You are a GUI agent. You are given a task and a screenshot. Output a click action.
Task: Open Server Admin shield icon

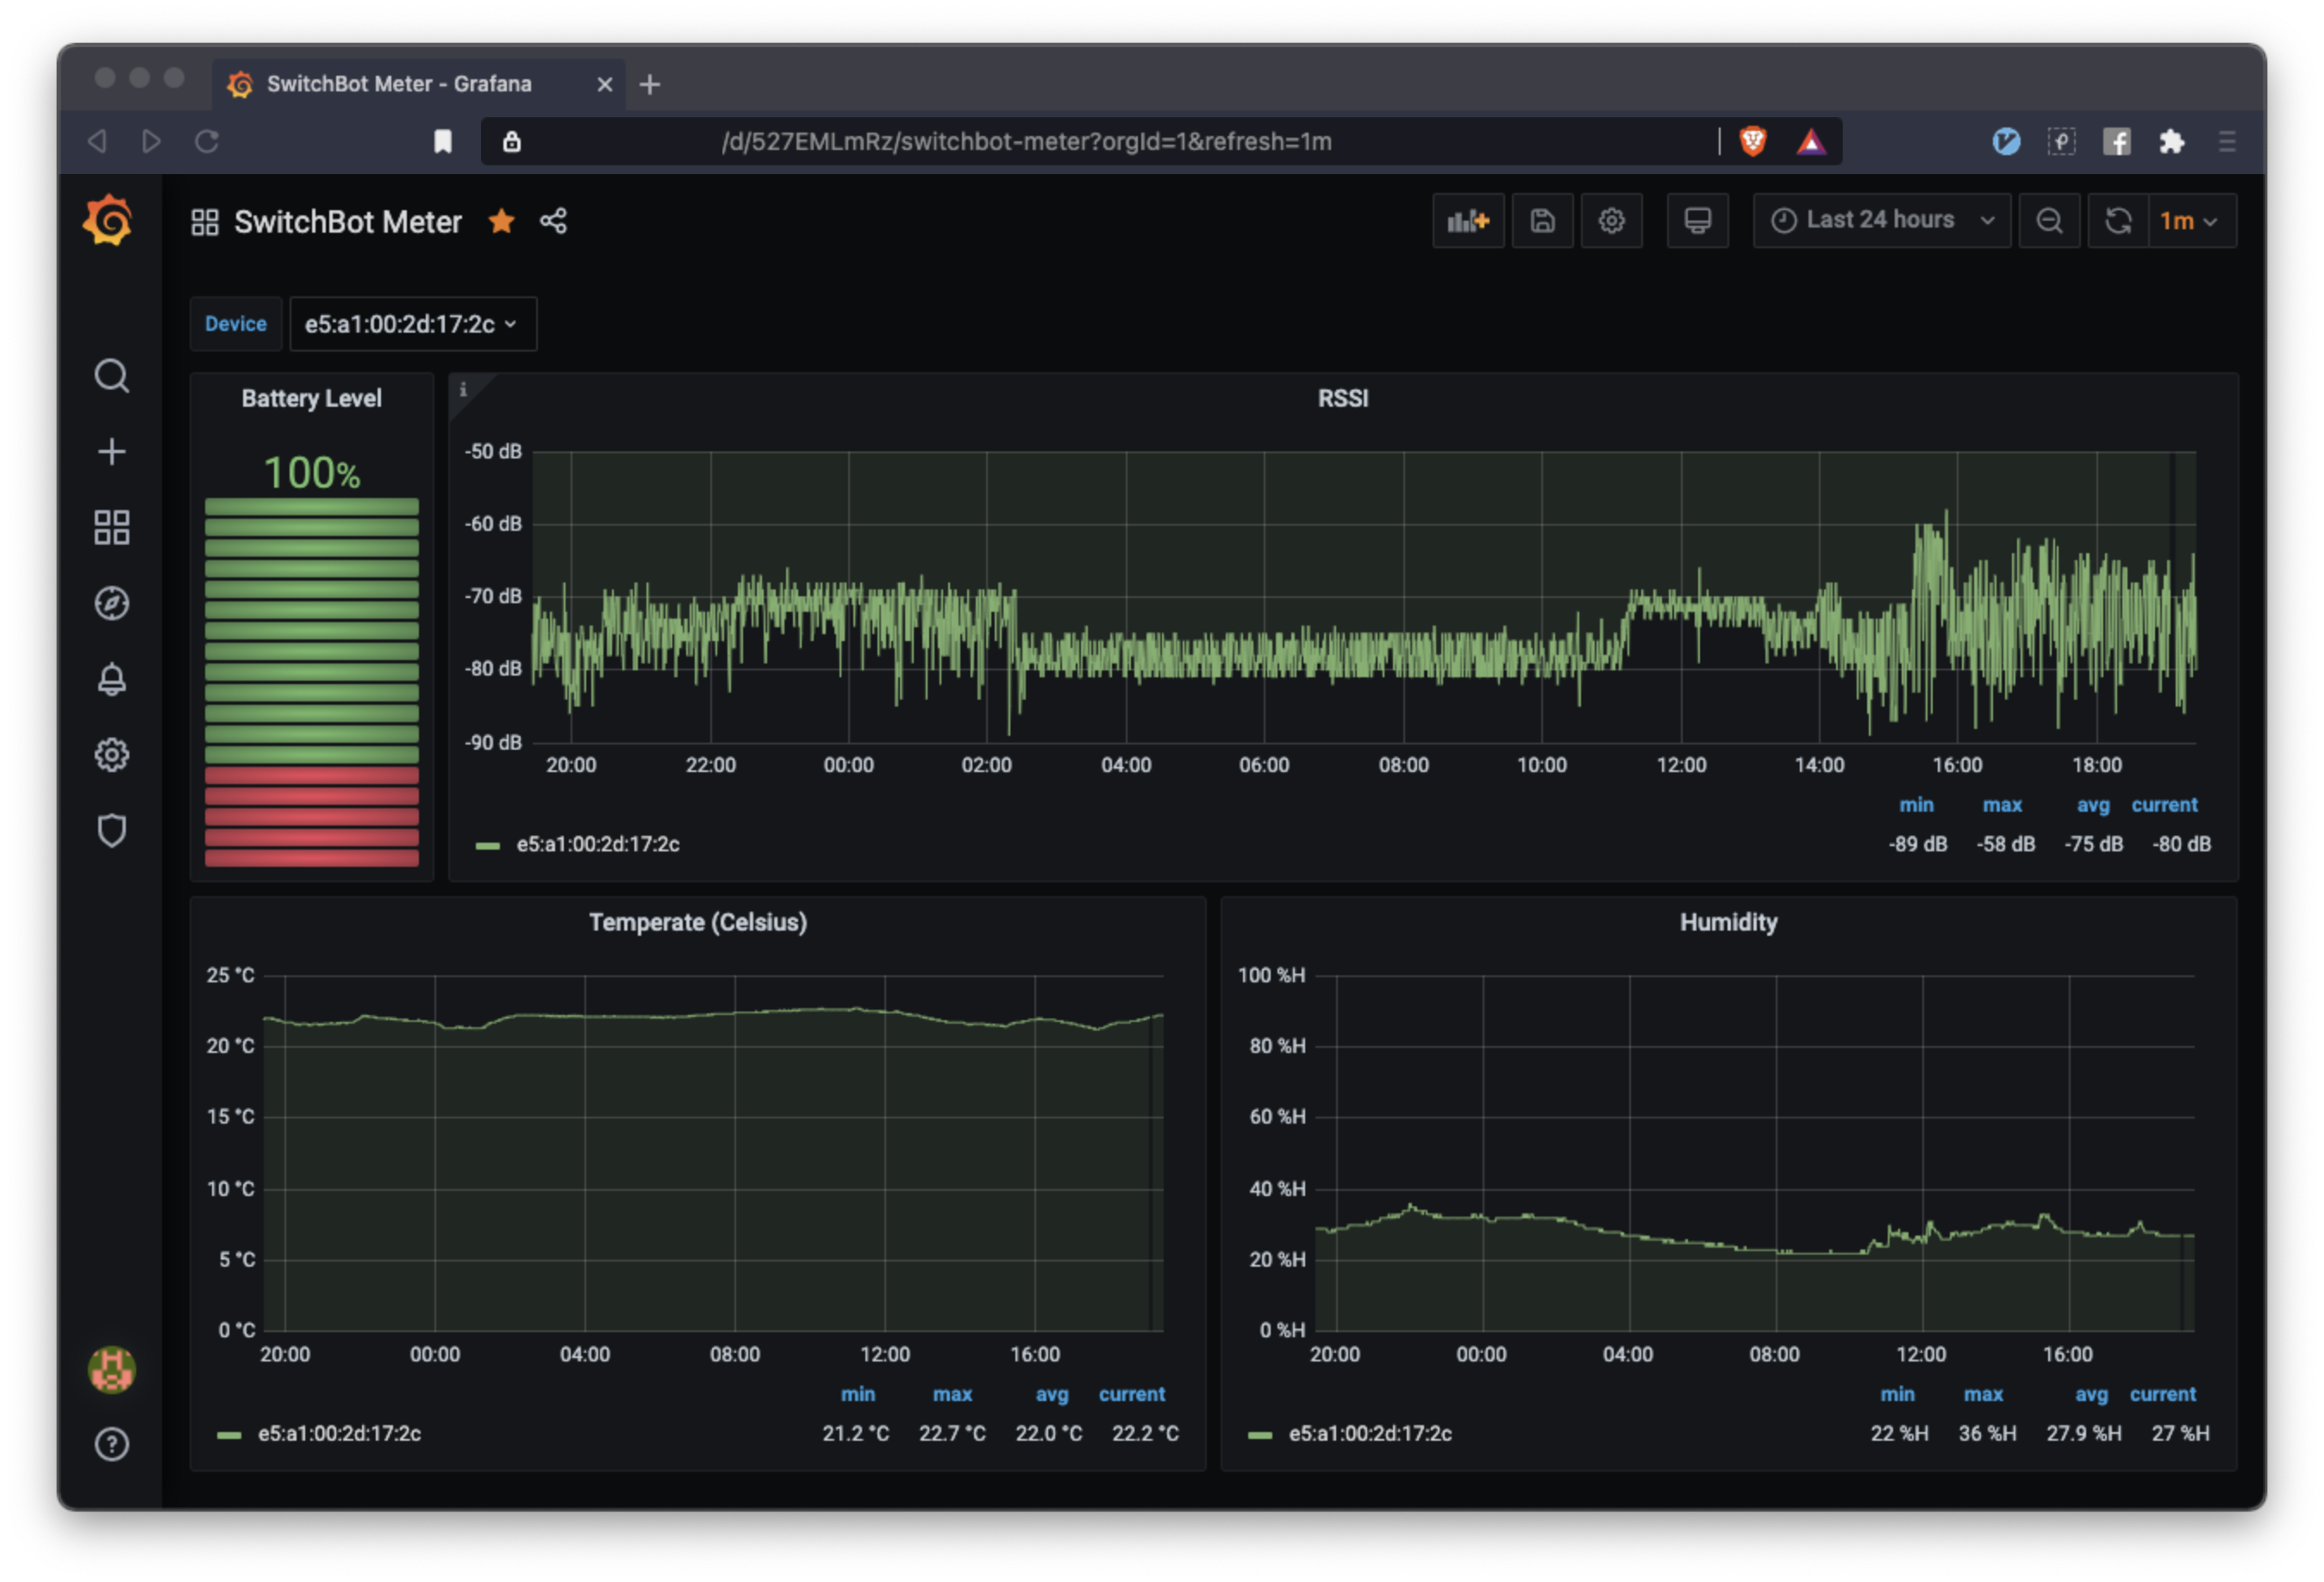tap(111, 830)
